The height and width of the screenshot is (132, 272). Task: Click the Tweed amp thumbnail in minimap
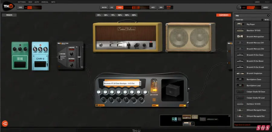tap(187, 117)
